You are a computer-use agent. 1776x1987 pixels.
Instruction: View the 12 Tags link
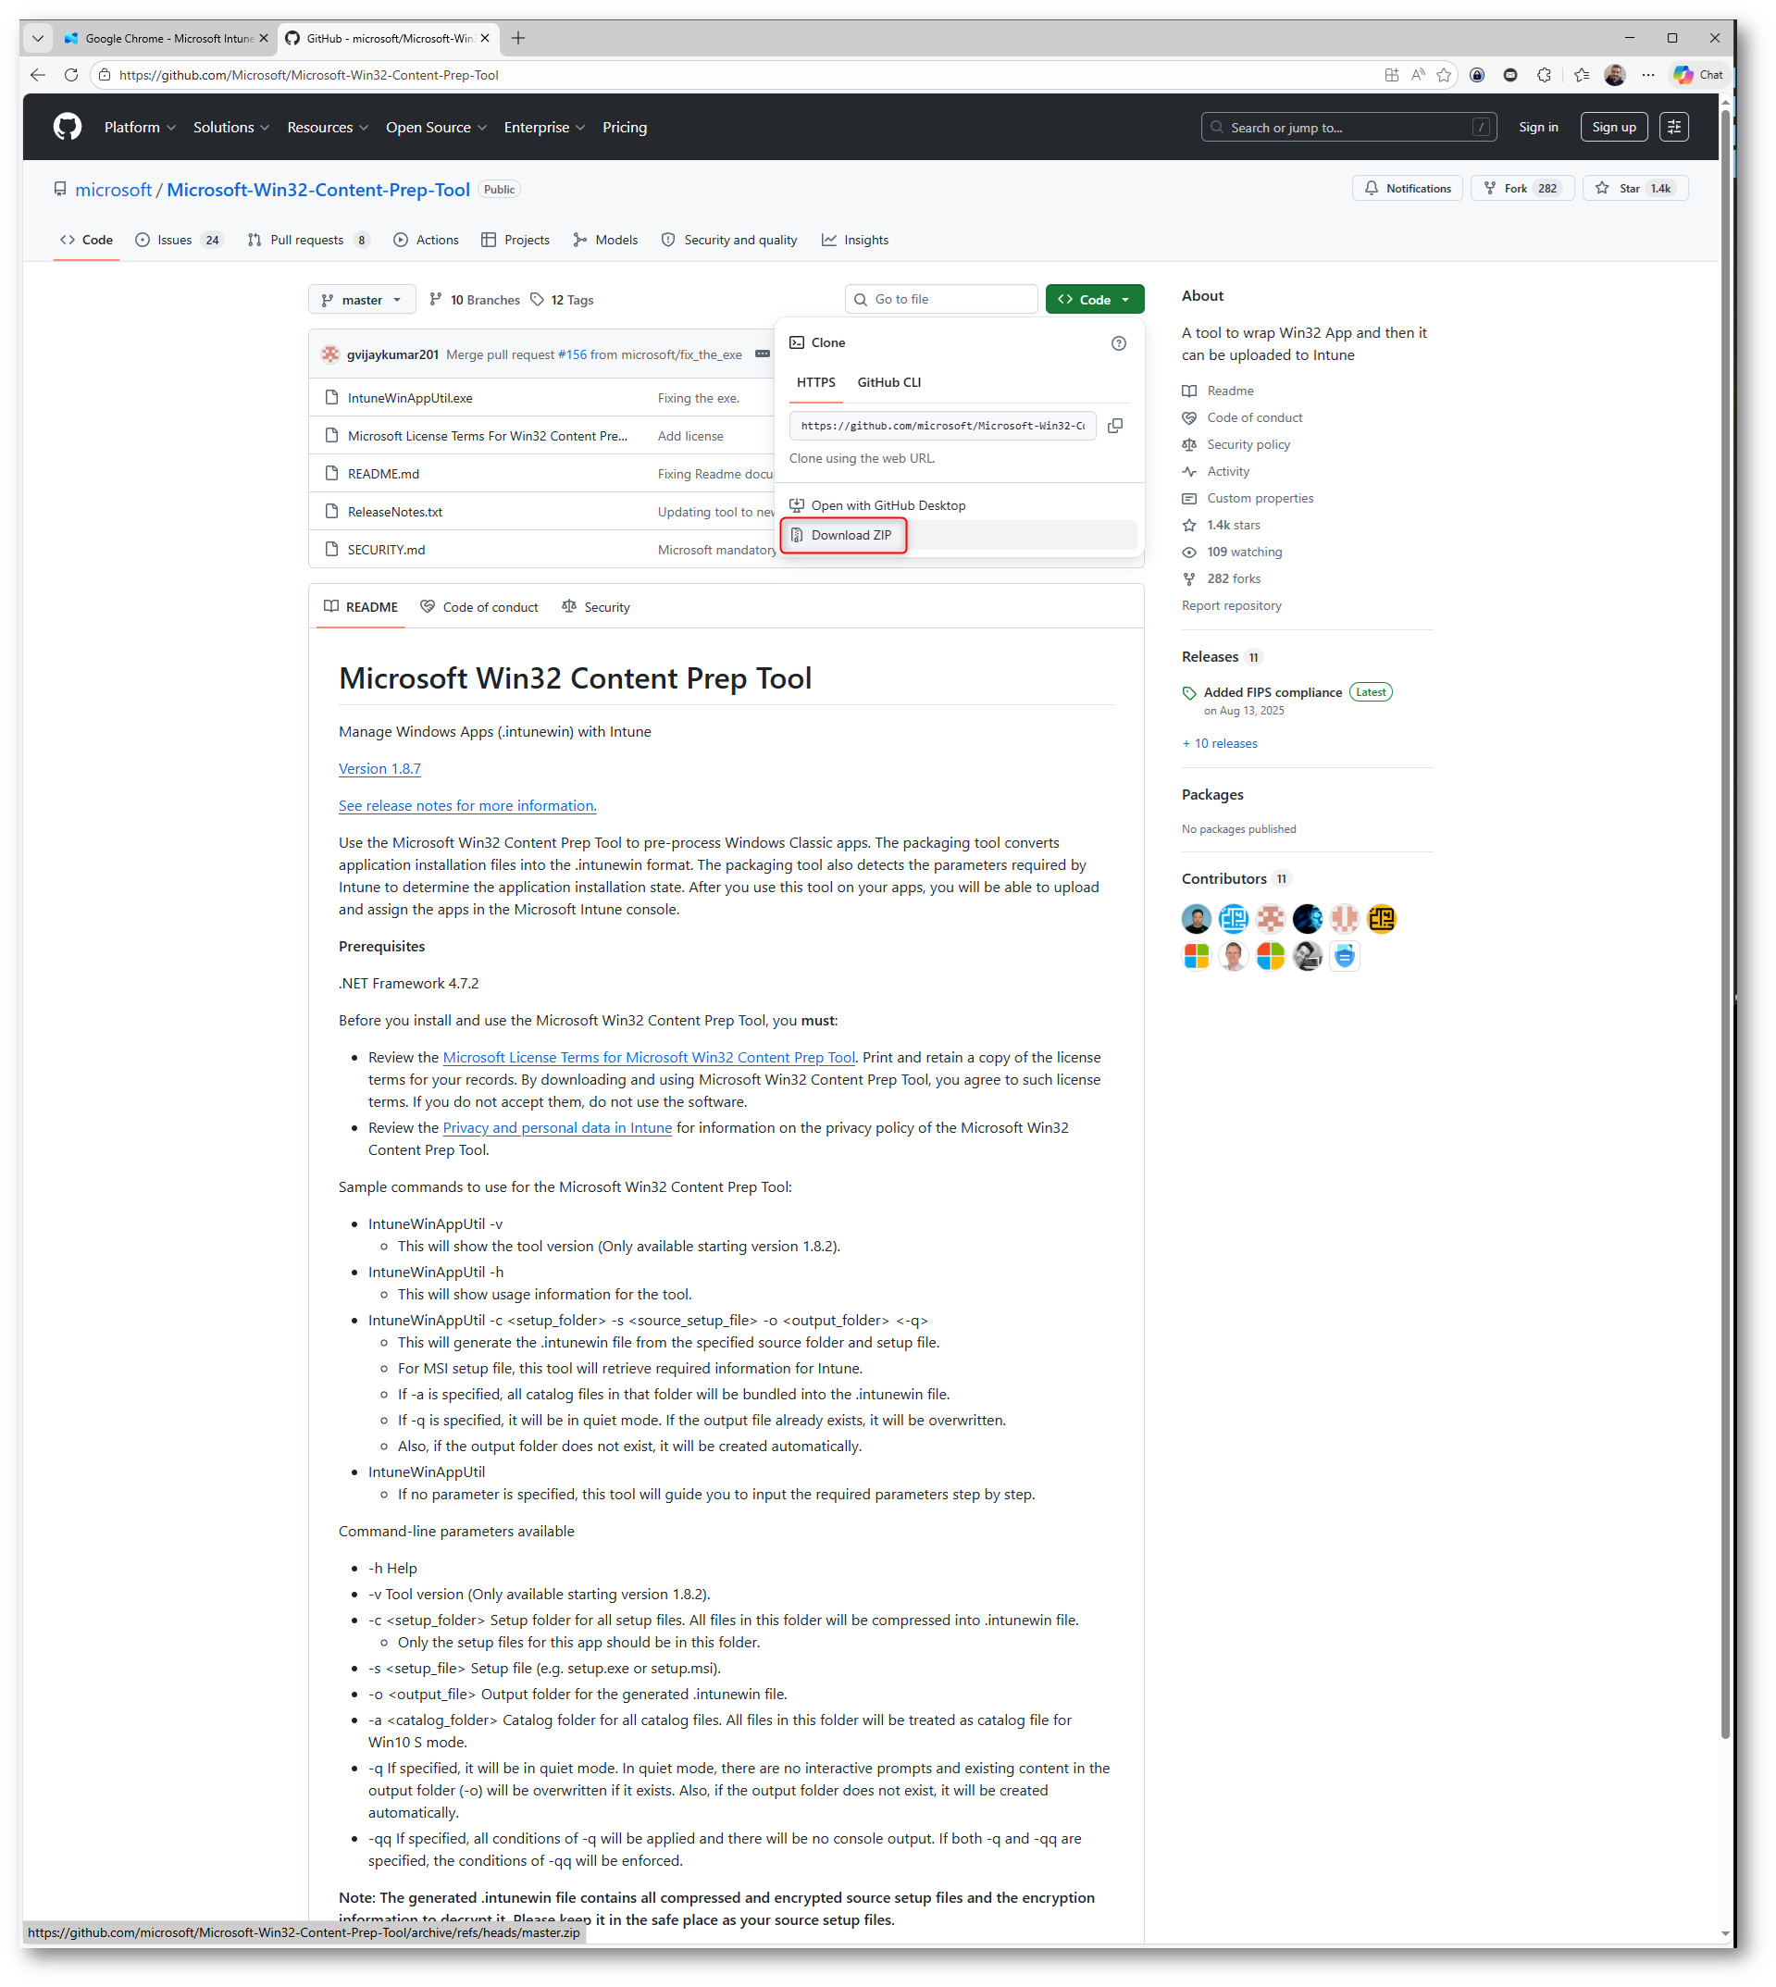pos(562,300)
